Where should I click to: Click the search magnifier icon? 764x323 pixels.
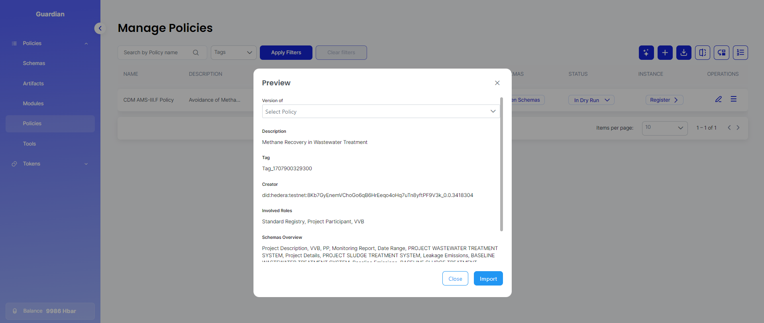coord(196,53)
